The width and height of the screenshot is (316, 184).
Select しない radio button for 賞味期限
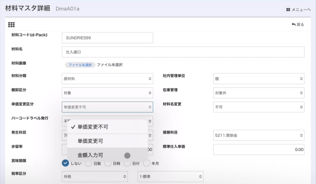point(65,163)
